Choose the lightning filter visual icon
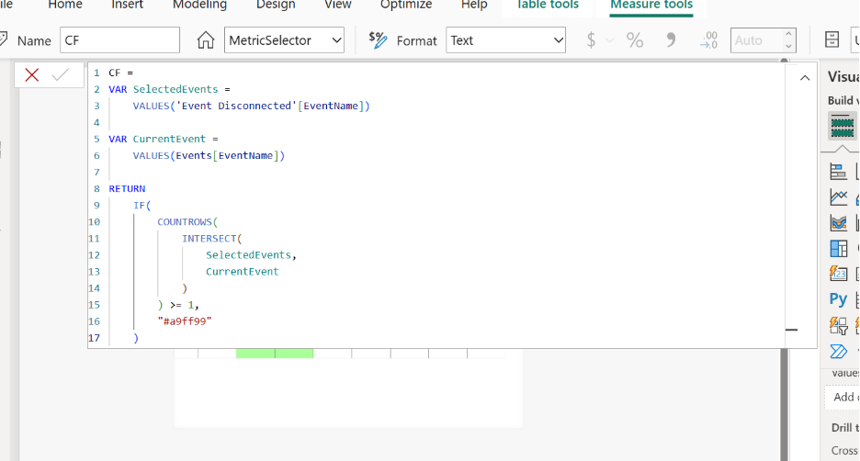The image size is (860, 461). pyautogui.click(x=838, y=326)
